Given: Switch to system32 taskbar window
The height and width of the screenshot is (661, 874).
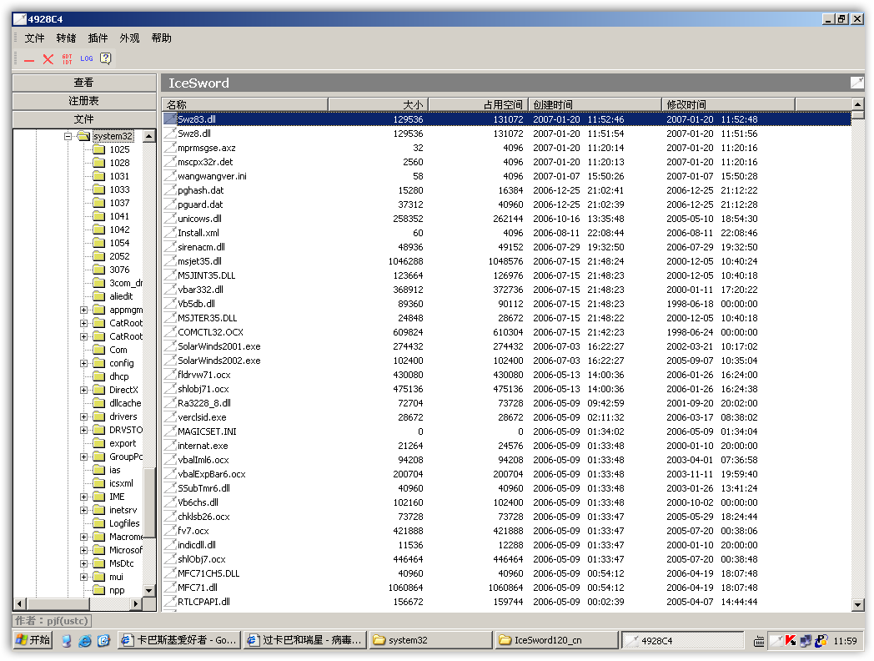Looking at the screenshot, I should (431, 640).
